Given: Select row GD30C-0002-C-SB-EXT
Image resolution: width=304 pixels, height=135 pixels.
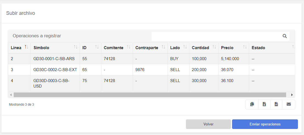Looking at the screenshot, I should [55, 70].
